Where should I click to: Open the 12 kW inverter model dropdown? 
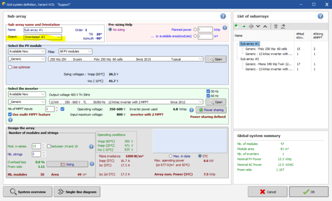[126, 102]
